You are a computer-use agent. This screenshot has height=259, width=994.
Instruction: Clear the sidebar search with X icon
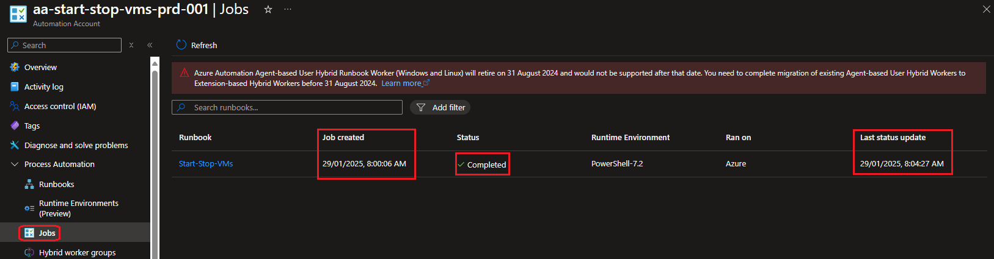[x=131, y=45]
